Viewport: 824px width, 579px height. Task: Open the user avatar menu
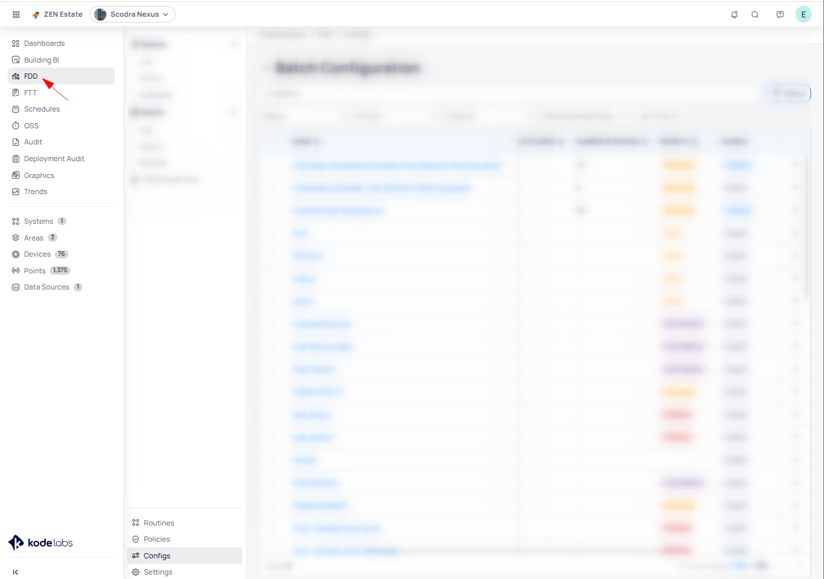tap(803, 14)
